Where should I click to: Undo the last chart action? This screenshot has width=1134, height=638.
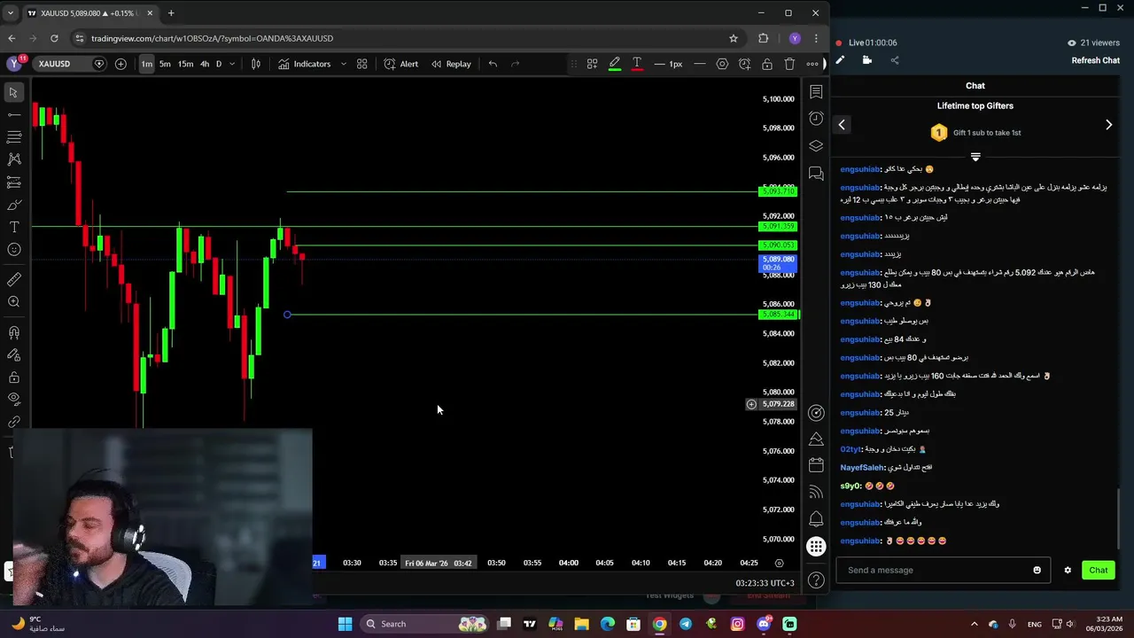[493, 64]
